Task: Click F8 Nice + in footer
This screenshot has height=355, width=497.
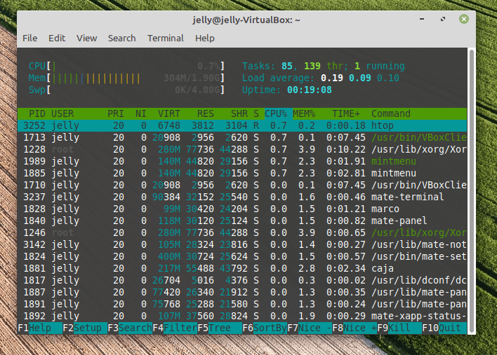Action: [354, 328]
